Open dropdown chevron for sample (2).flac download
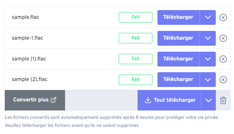 pos(208,80)
